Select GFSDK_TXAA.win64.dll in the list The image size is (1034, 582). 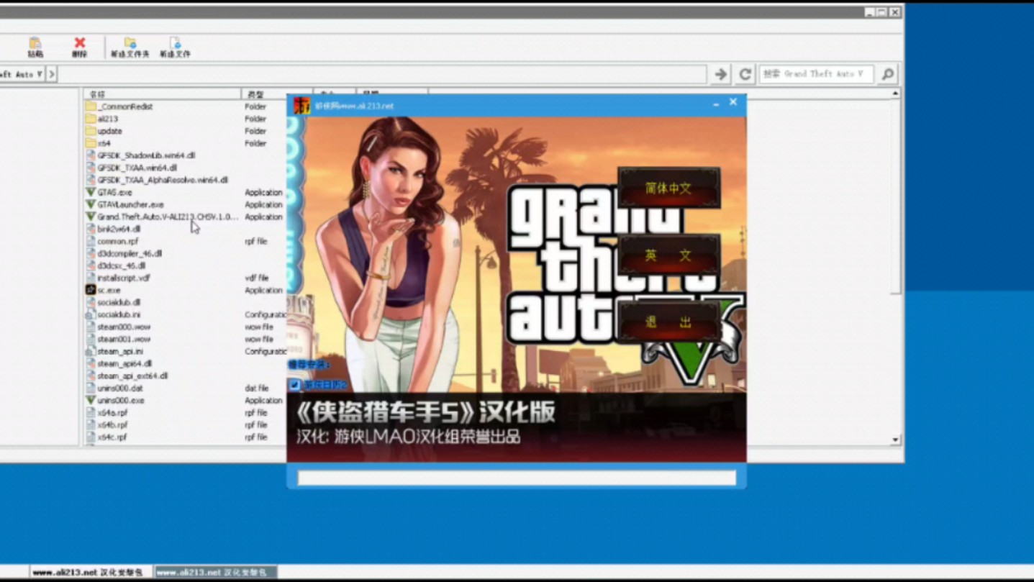pos(137,168)
